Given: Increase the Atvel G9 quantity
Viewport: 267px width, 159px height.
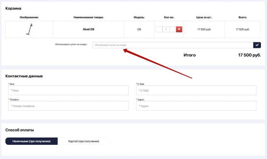Looking at the screenshot, I should pyautogui.click(x=173, y=29).
